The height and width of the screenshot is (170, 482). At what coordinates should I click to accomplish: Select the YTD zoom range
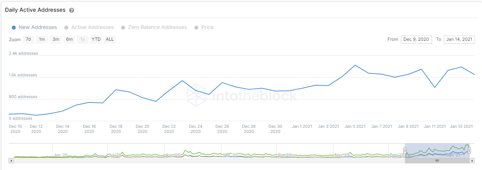tap(96, 39)
